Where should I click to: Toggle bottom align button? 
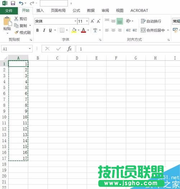coord(120,21)
